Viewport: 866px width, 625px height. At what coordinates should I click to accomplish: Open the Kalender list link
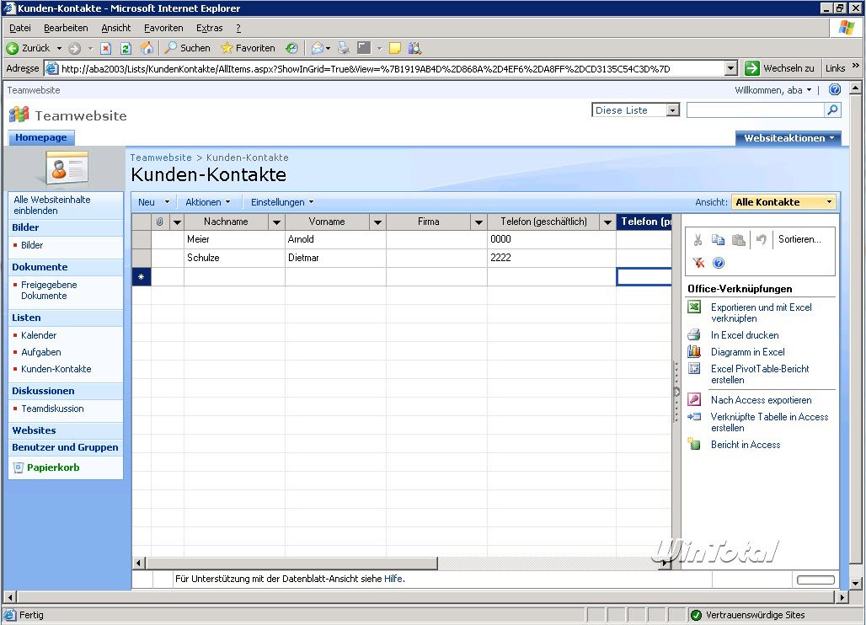[x=39, y=335]
